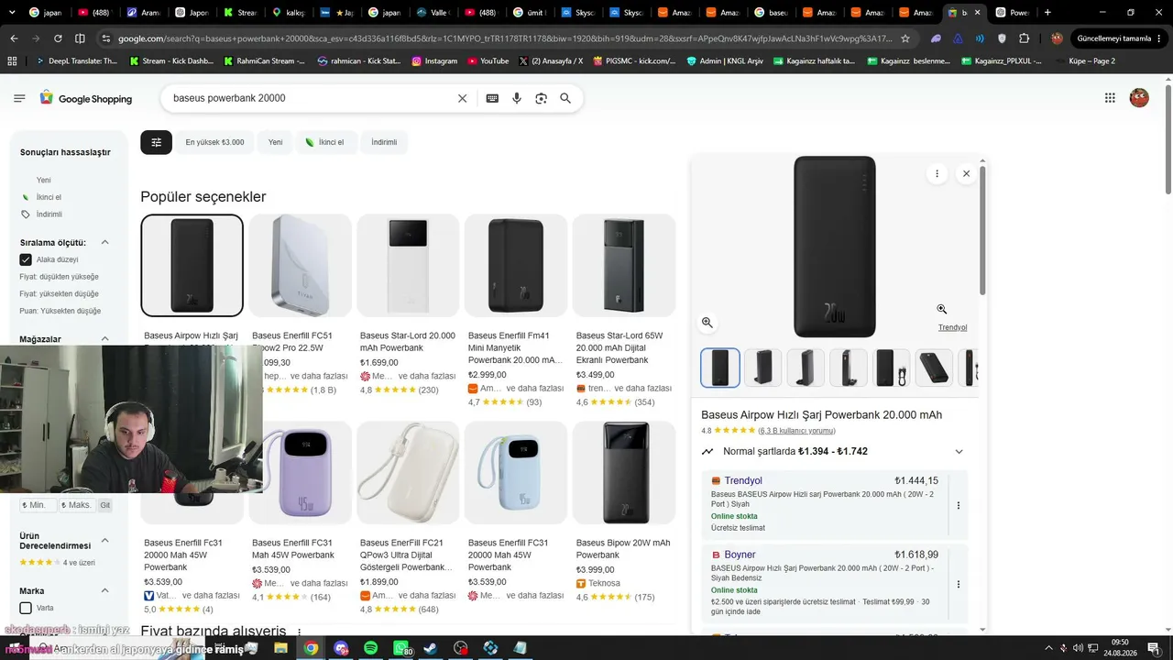Viewport: 1173px width, 660px height.
Task: Select the İkinci el filter in sidebar
Action: click(x=49, y=197)
